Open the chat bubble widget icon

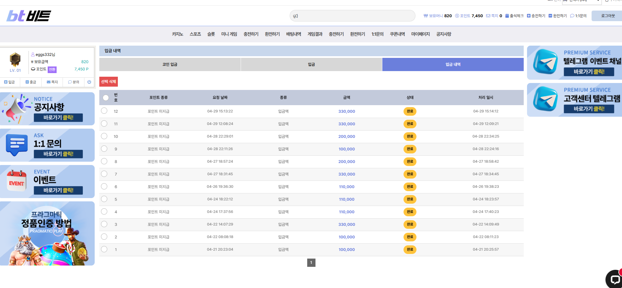[614, 279]
